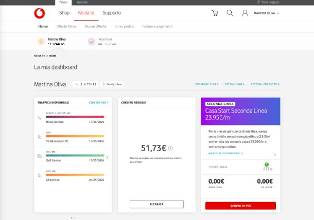The width and height of the screenshot is (314, 220).
Task: Click the 51,73€ credit amount
Action: [153, 148]
